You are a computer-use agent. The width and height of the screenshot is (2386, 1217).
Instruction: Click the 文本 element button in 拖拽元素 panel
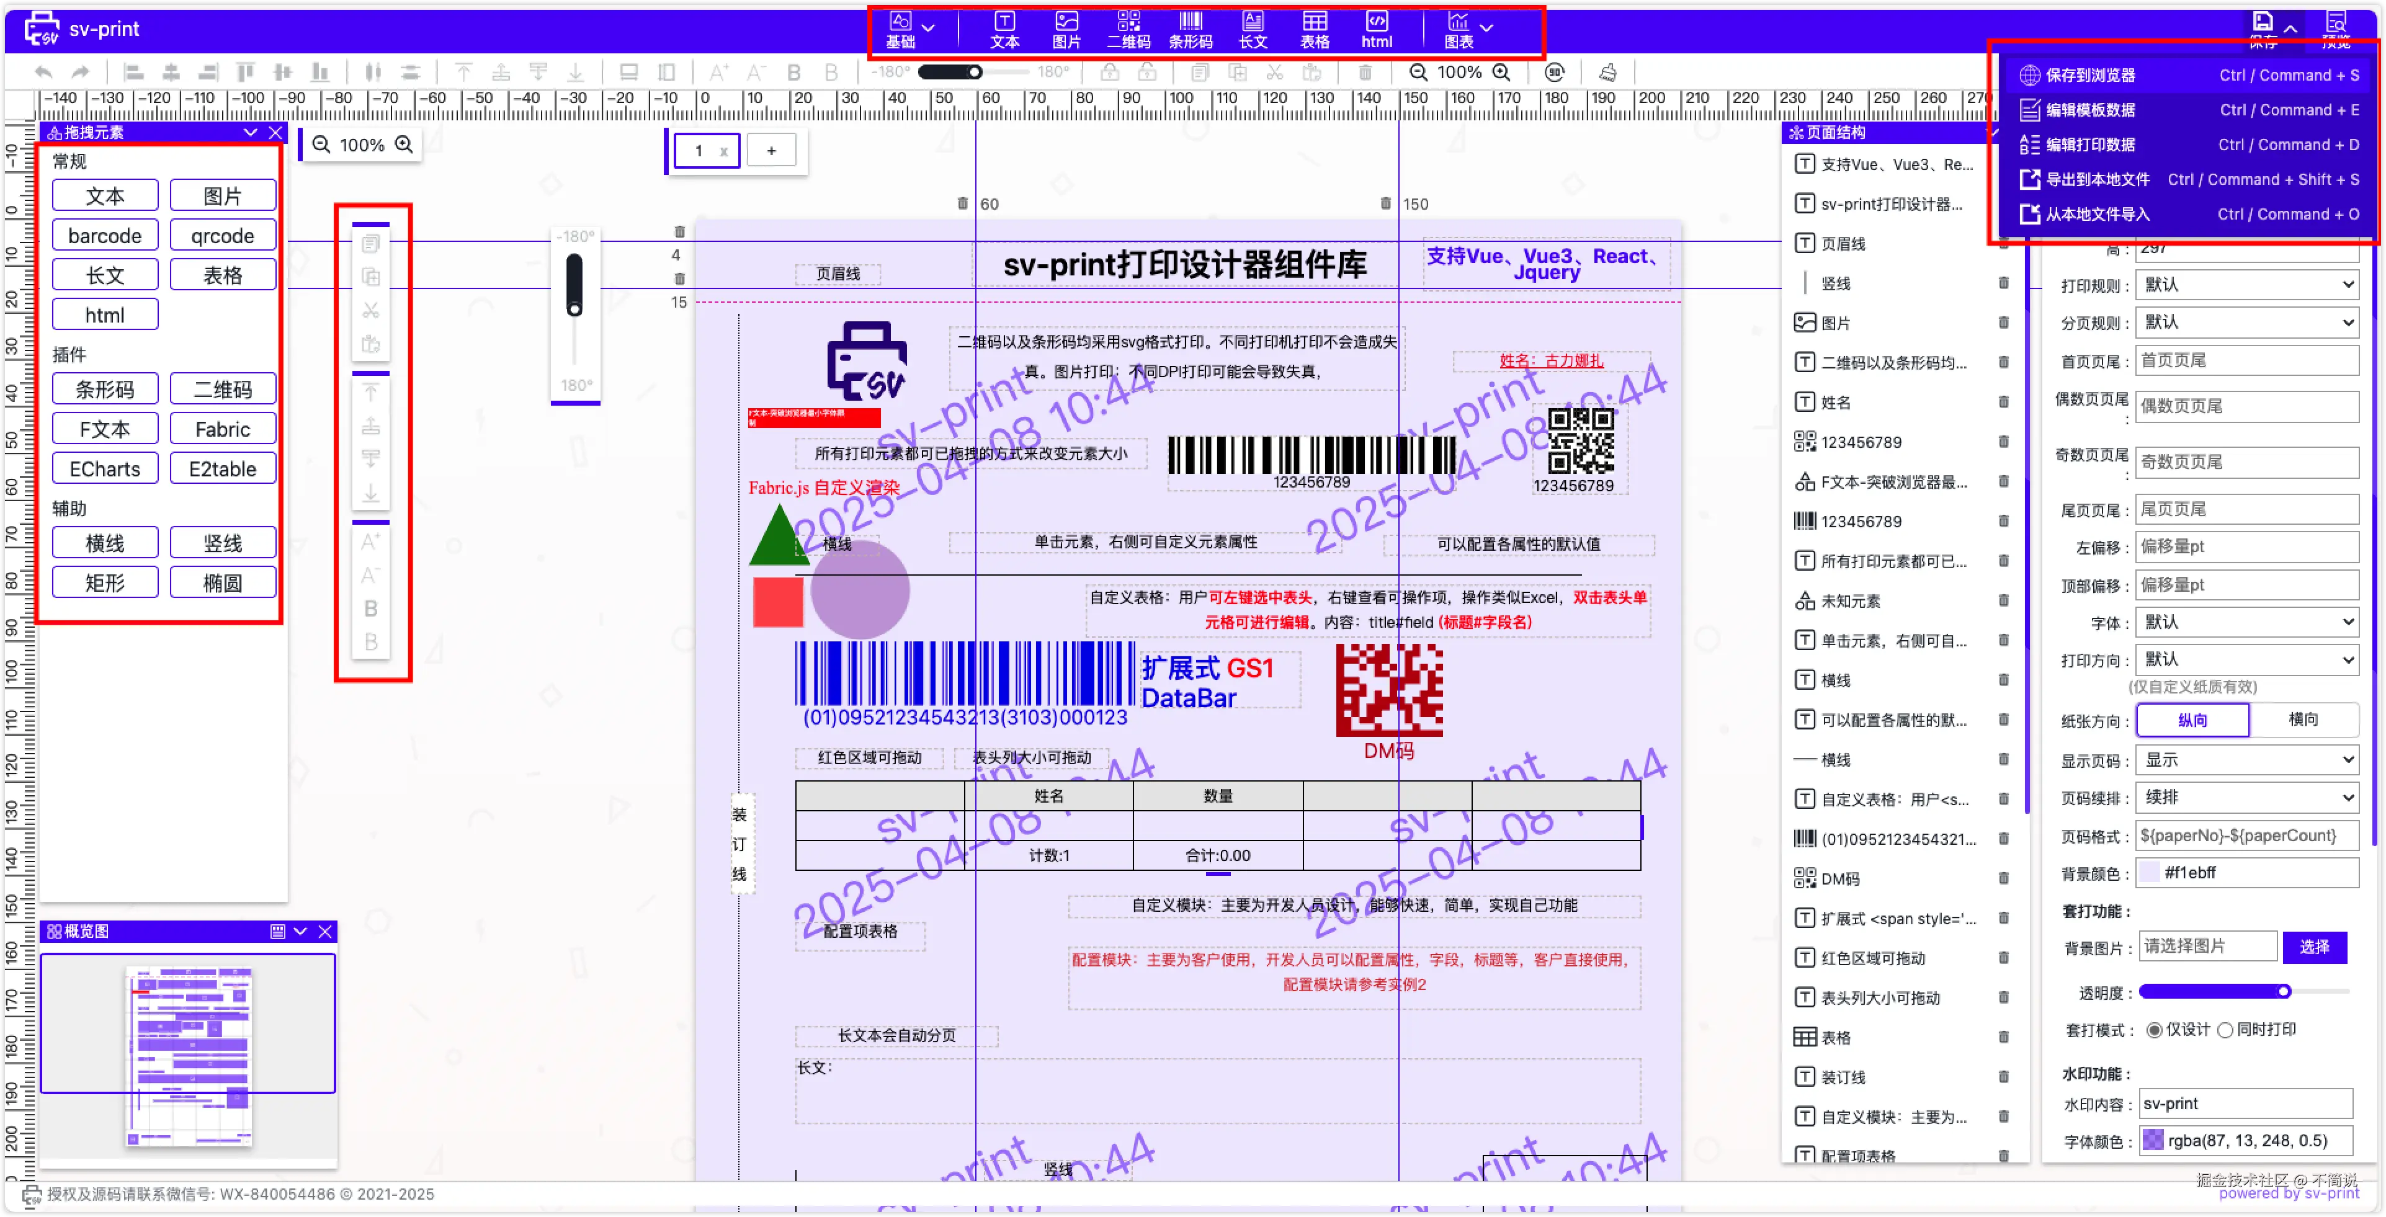pos(105,195)
